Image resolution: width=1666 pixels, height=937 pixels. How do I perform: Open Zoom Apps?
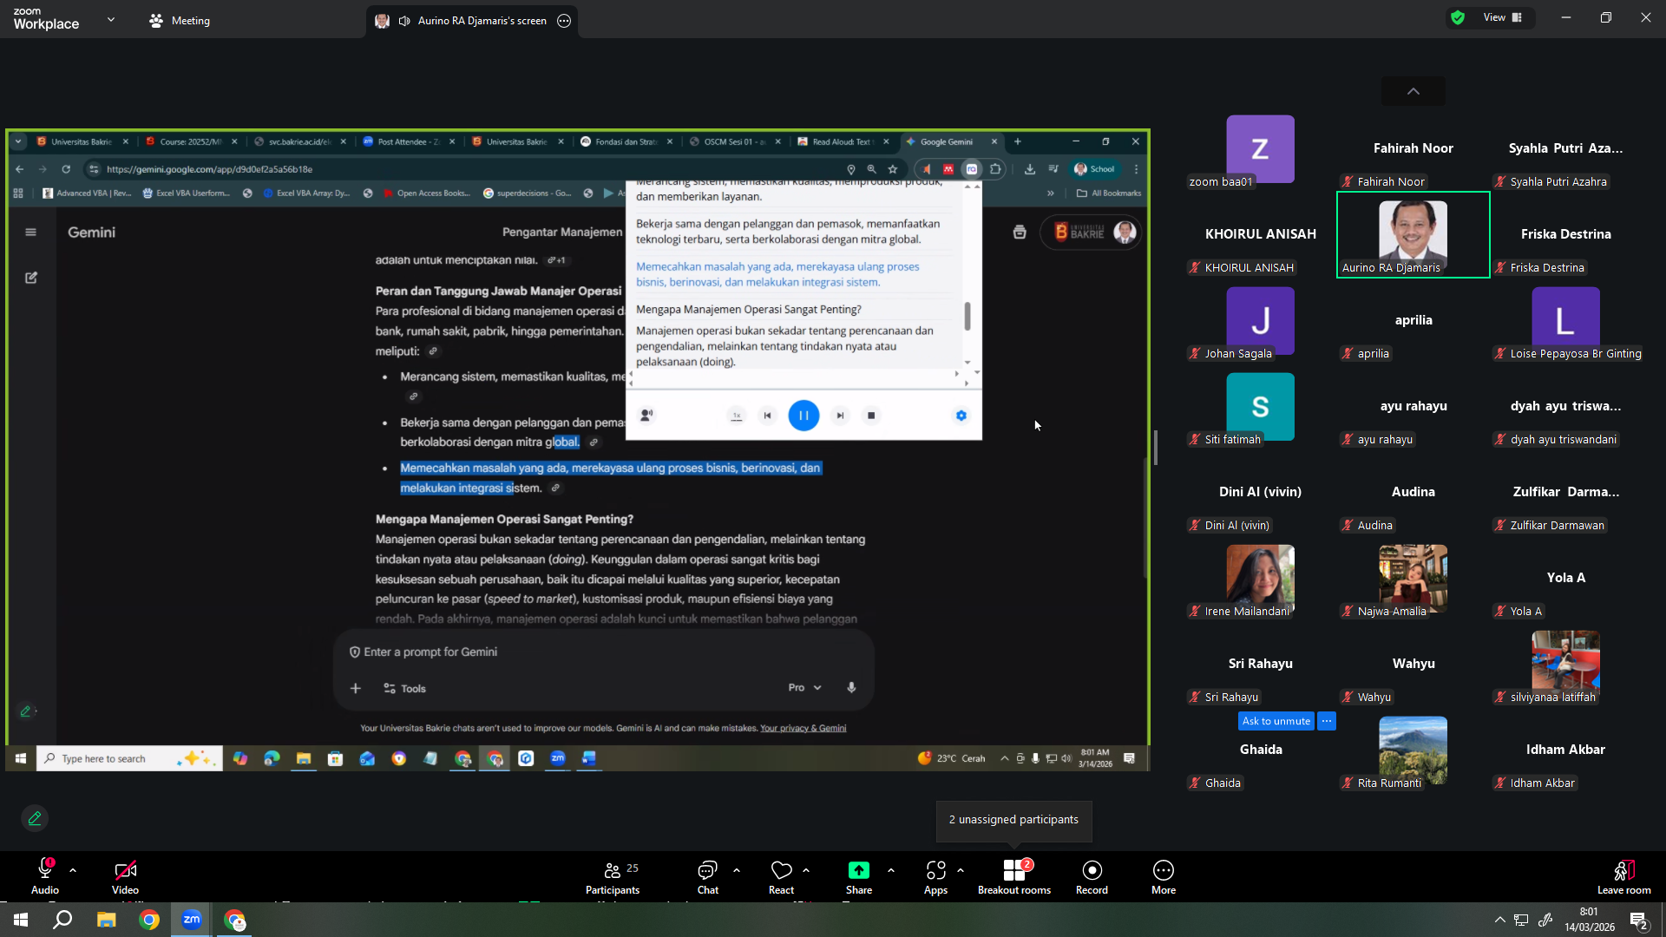click(x=935, y=877)
